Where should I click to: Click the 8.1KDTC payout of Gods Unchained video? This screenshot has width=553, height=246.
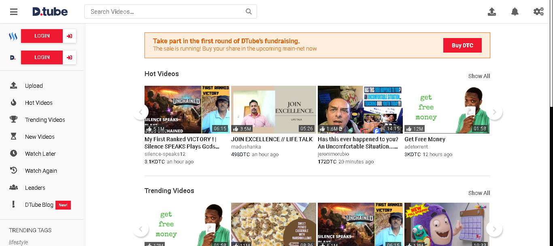(x=155, y=161)
